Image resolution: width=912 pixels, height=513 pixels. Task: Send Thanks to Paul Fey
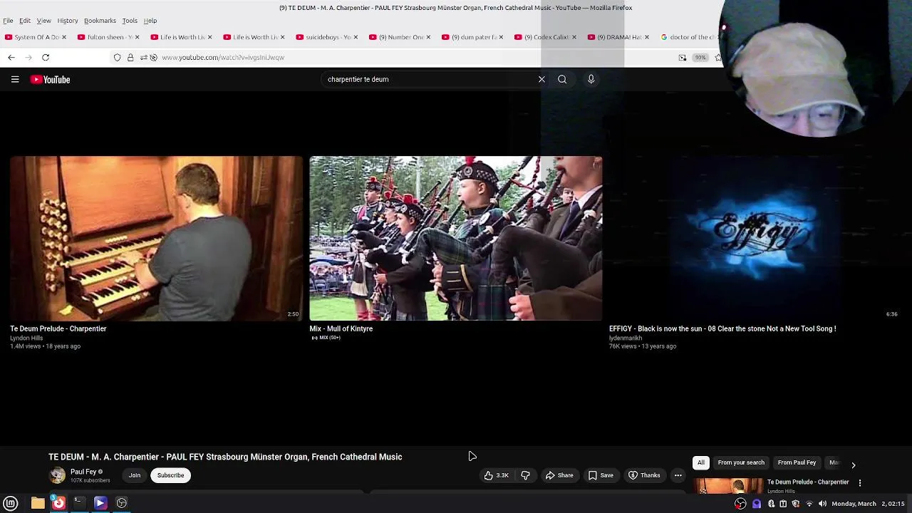(644, 475)
